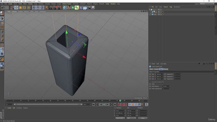
Task: Click the Size Y value field
Action: coord(160,77)
